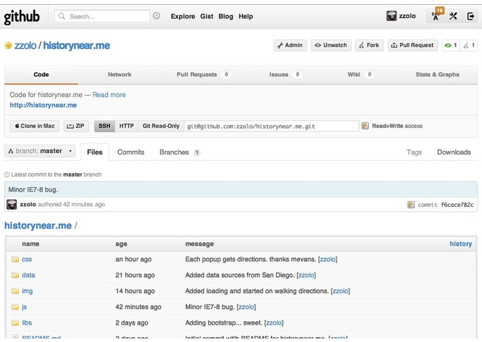The width and height of the screenshot is (482, 342).
Task: Click the data folder icon
Action: (x=15, y=275)
